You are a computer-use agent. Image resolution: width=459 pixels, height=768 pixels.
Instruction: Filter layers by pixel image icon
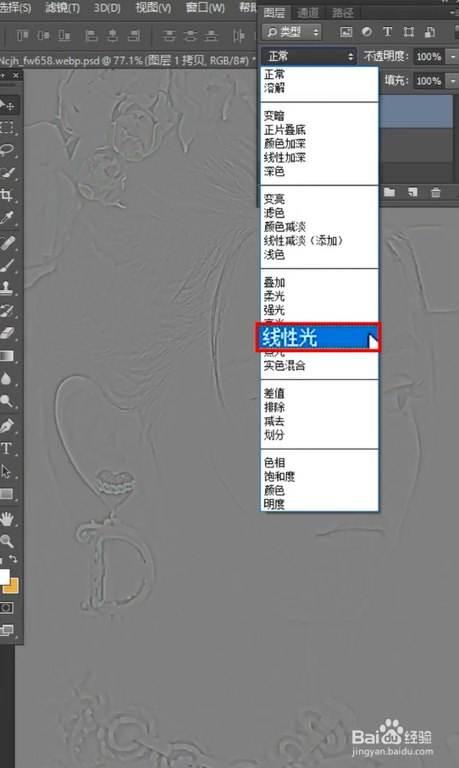(x=346, y=32)
